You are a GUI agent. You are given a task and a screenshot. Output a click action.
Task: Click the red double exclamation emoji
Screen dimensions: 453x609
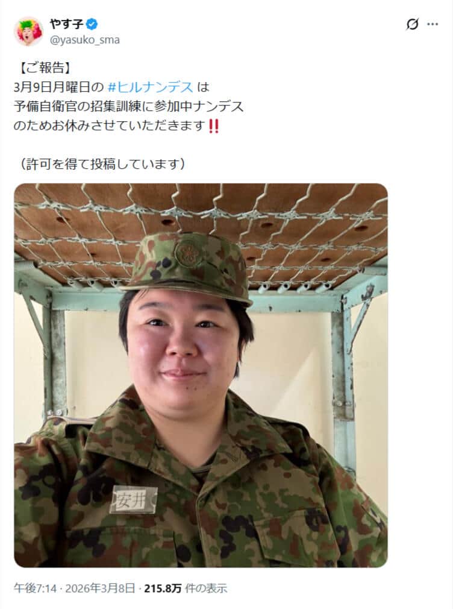[x=214, y=126]
